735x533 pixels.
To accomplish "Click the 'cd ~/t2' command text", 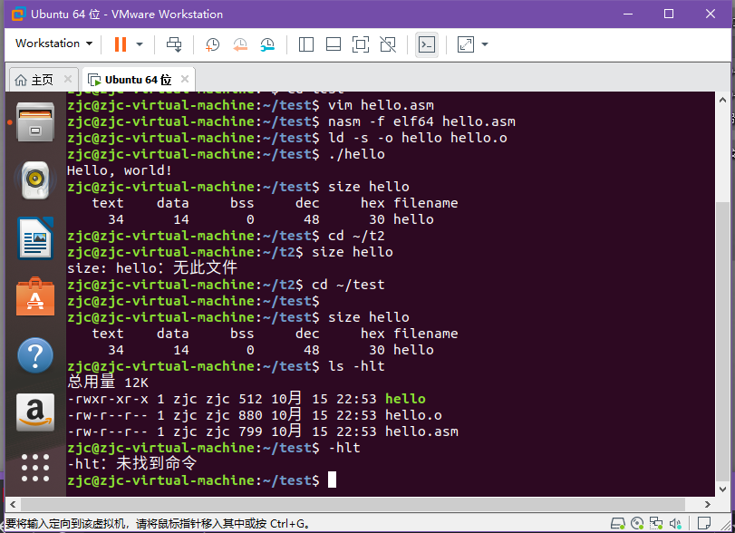I will tap(356, 236).
